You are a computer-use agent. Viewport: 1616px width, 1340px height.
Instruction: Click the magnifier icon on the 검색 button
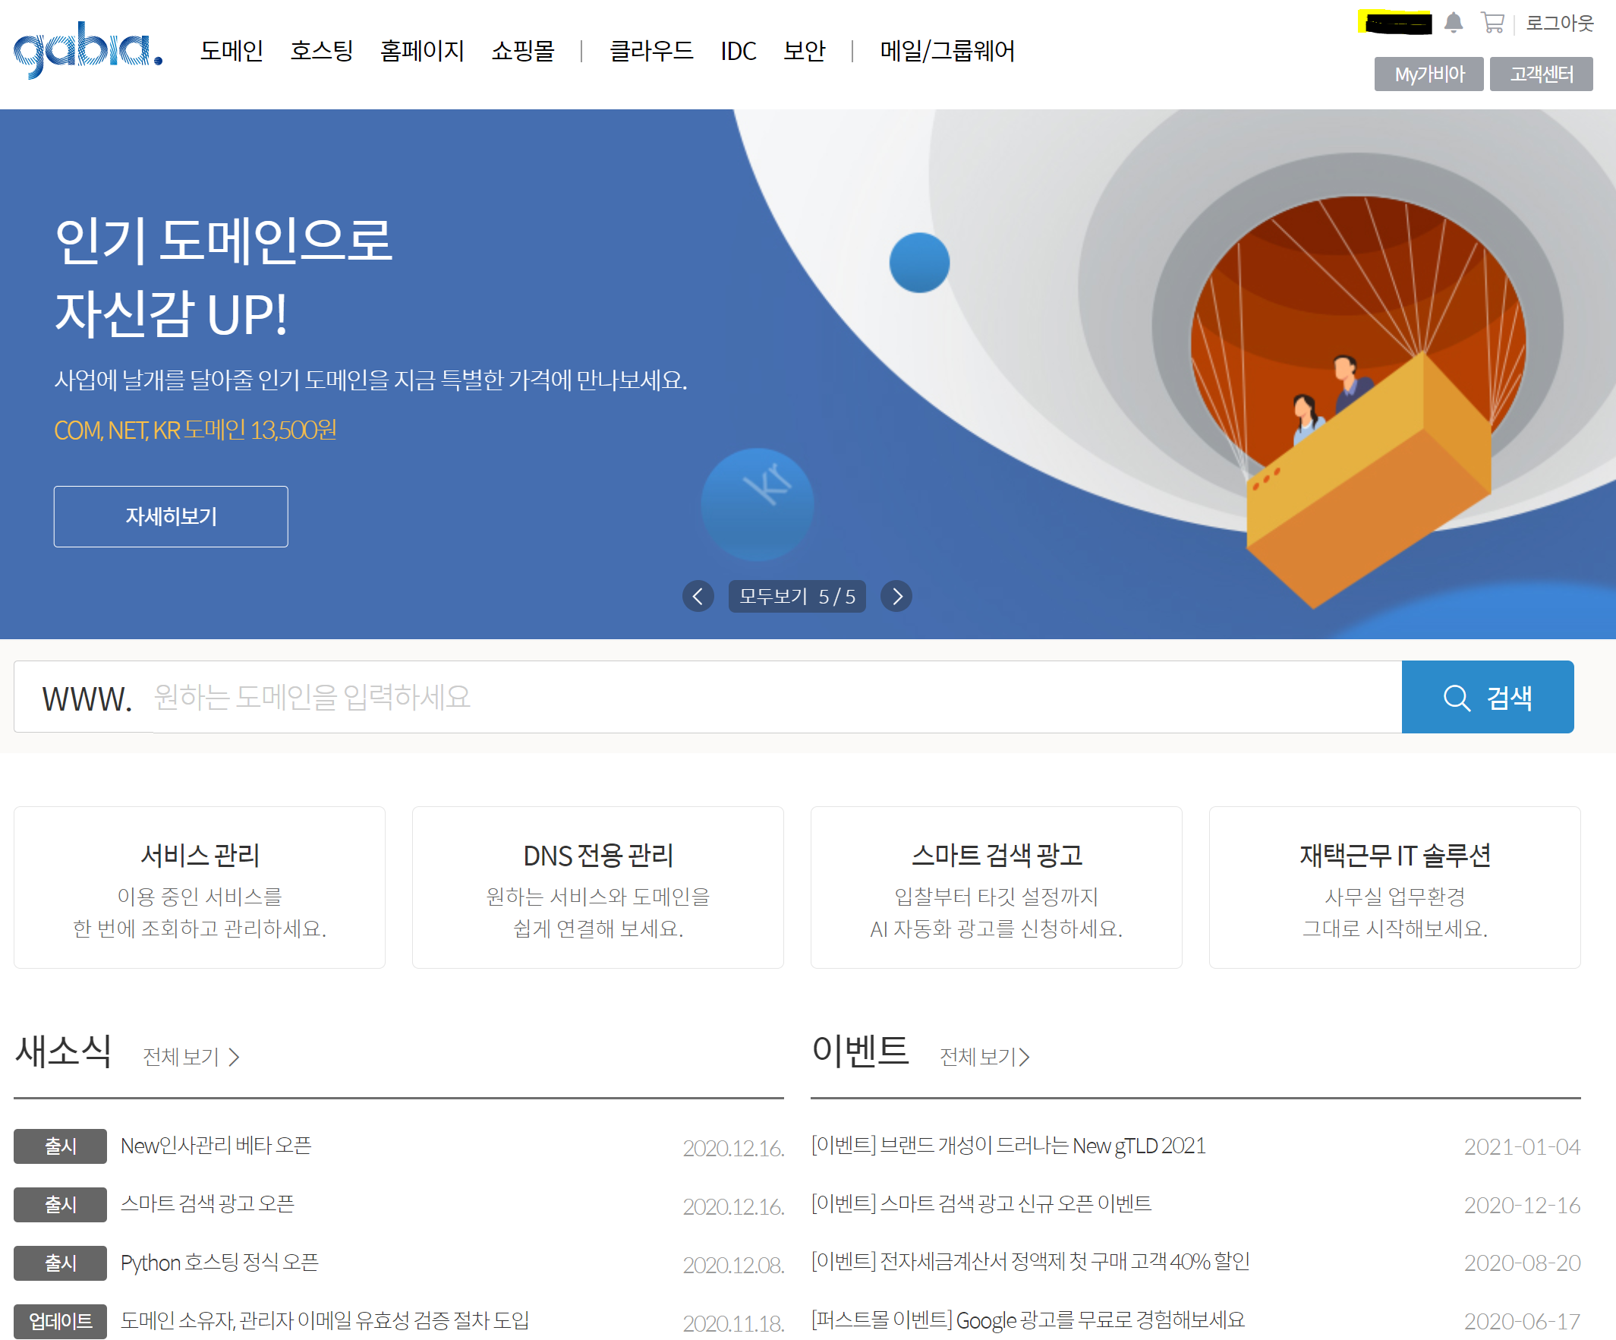pos(1457,697)
